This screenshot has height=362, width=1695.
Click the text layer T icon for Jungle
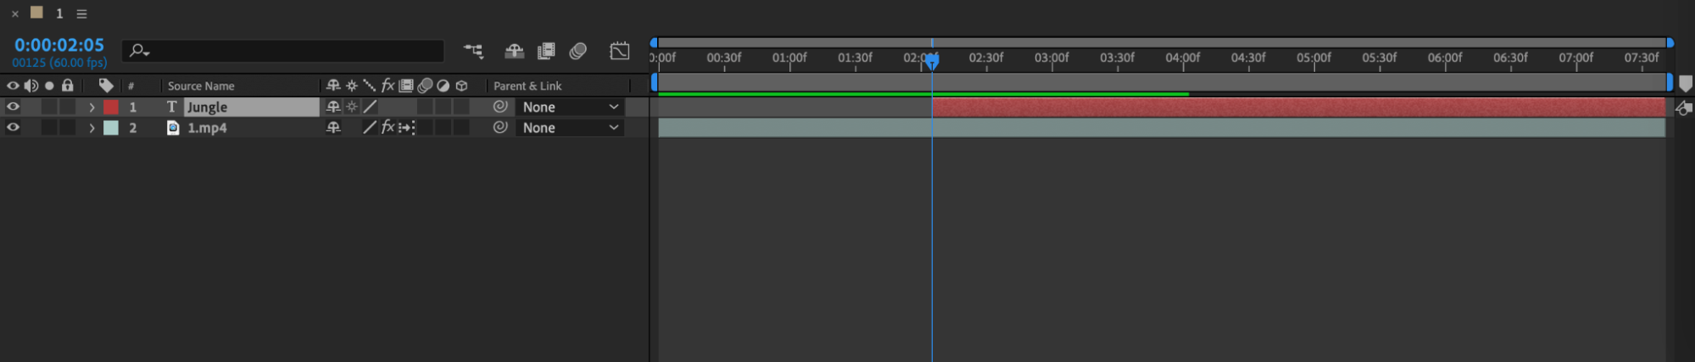pos(172,107)
